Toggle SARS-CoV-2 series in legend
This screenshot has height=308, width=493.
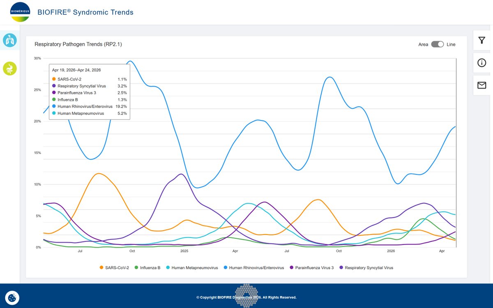point(114,268)
